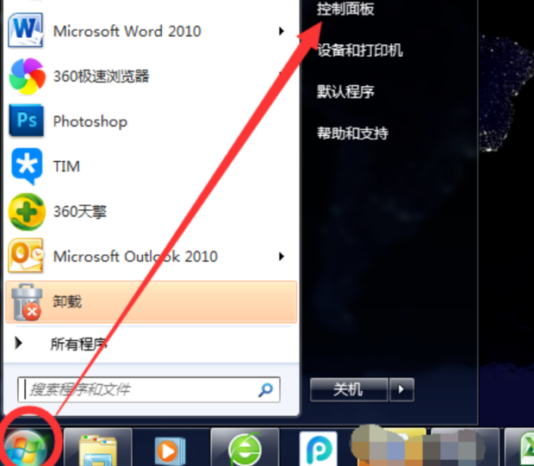Click the Microsoft Outlook 2010 label

pyautogui.click(x=135, y=257)
